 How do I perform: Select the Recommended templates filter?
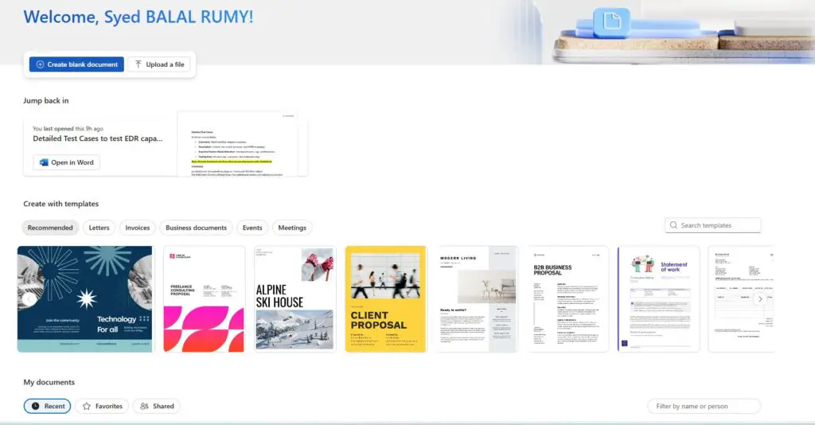(x=50, y=228)
